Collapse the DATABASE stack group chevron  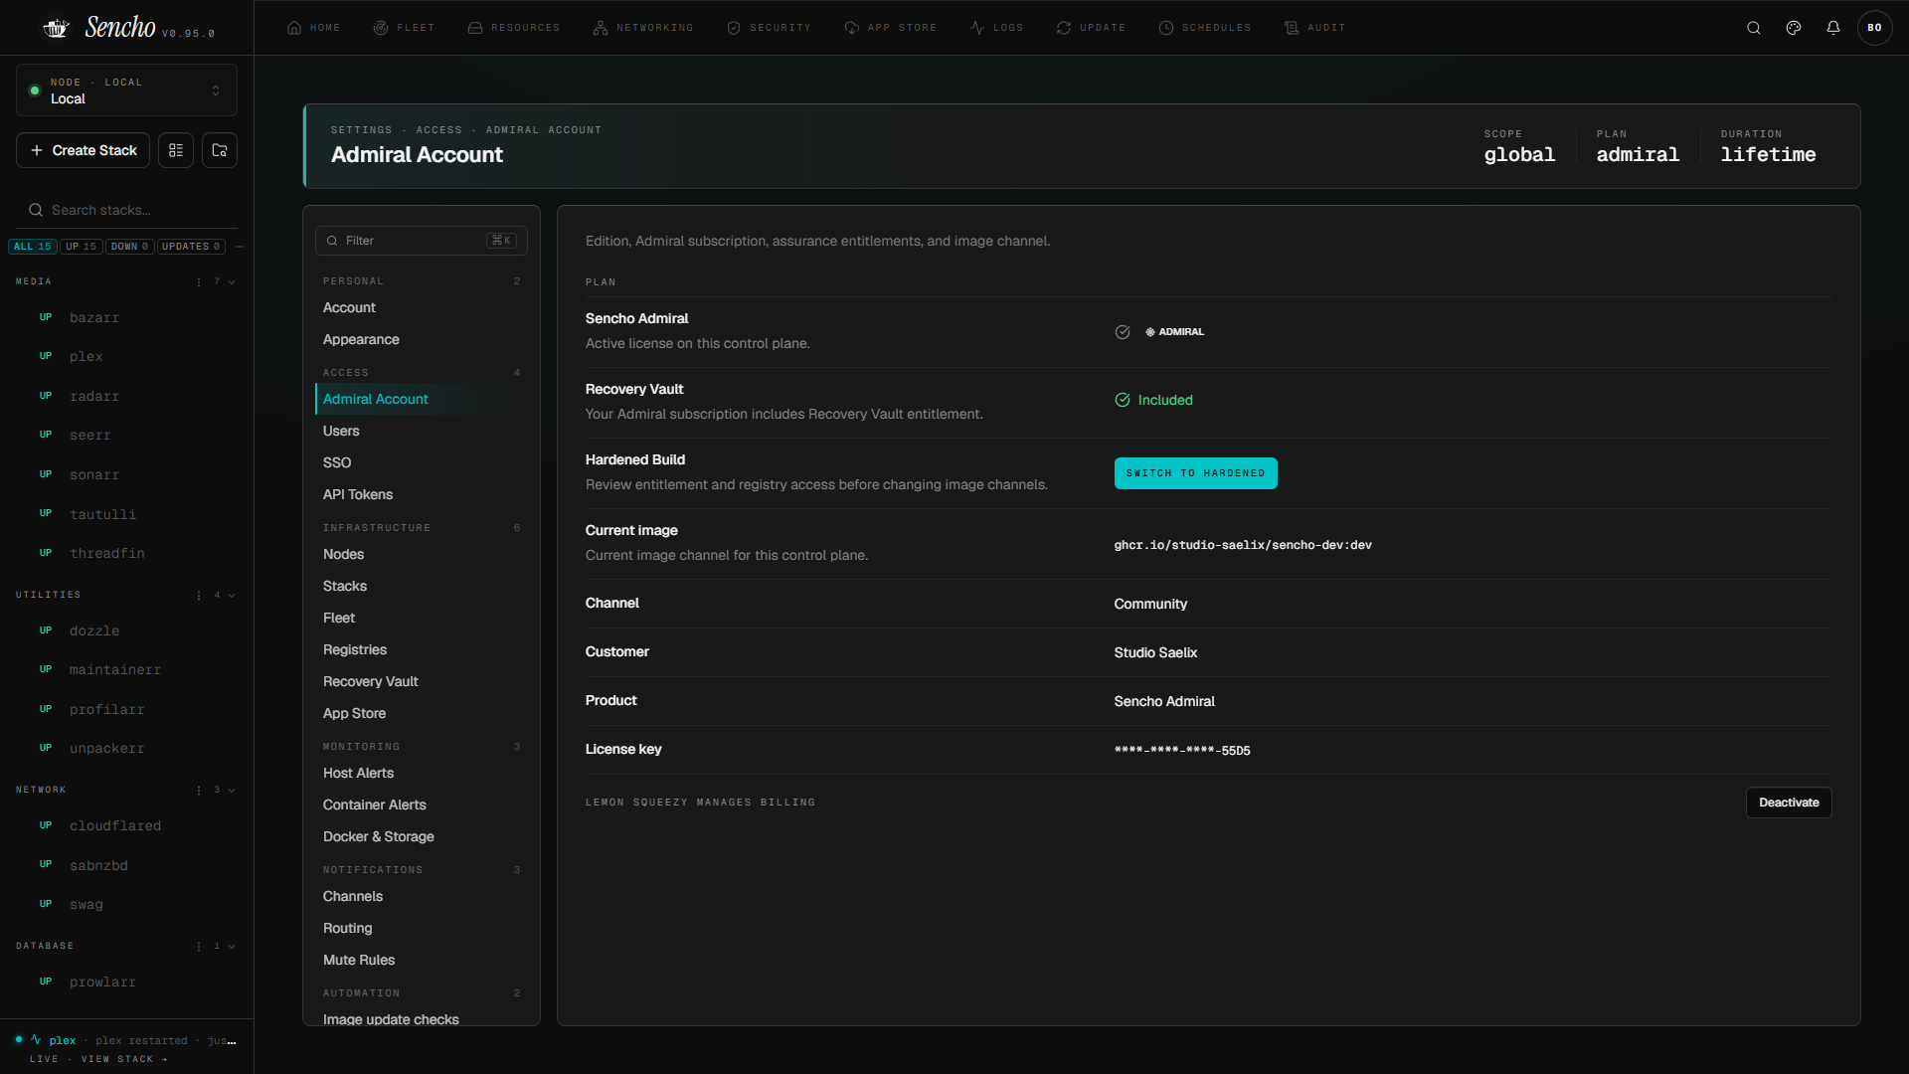232,947
